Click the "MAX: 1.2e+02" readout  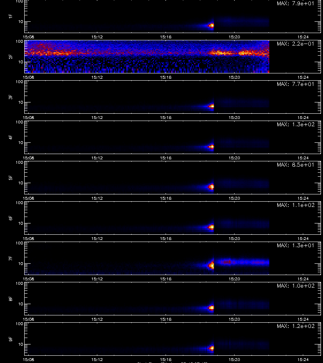(x=296, y=326)
